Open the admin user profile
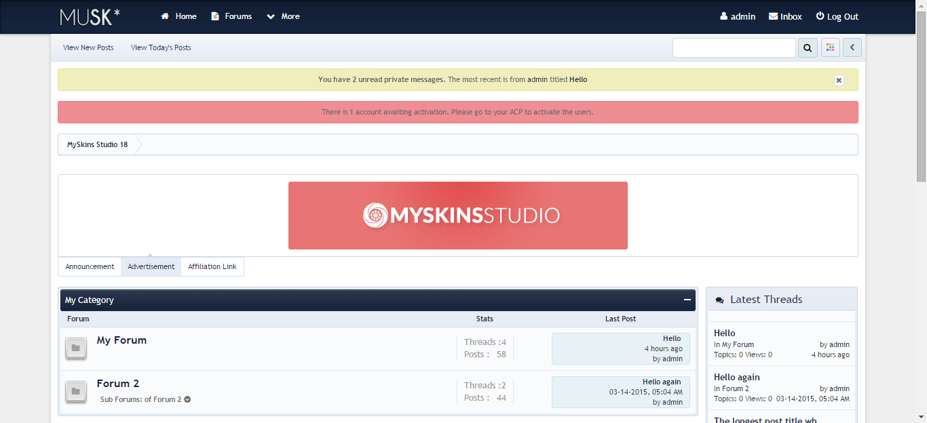The image size is (927, 423). (x=738, y=16)
